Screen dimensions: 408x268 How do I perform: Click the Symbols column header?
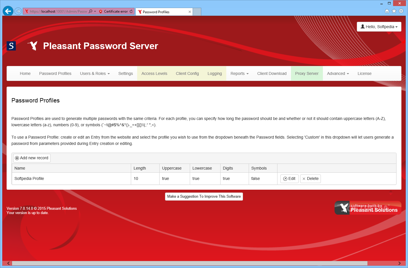[x=263, y=168]
